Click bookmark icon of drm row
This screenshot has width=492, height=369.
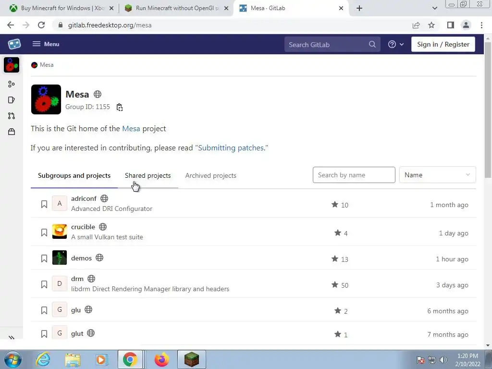coord(44,284)
